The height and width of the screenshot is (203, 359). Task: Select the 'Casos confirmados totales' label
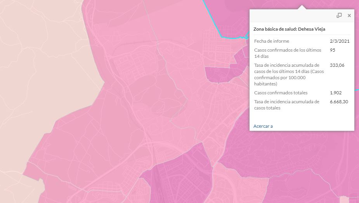pos(281,93)
